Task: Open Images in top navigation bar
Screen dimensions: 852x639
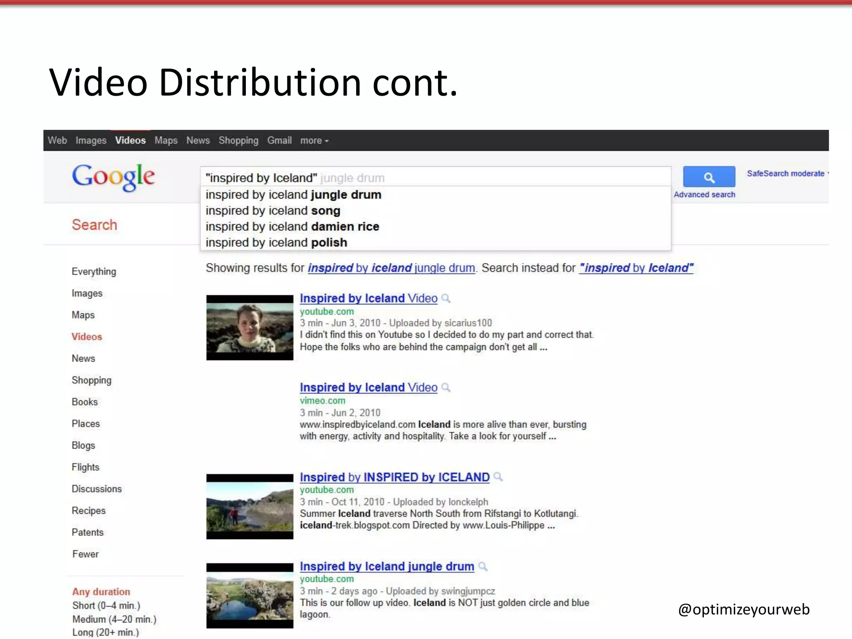Action: pos(91,141)
